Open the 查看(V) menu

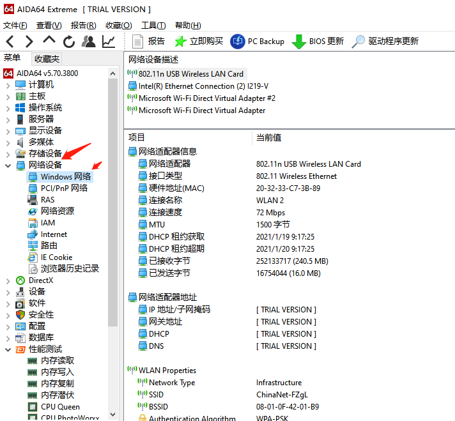point(49,26)
